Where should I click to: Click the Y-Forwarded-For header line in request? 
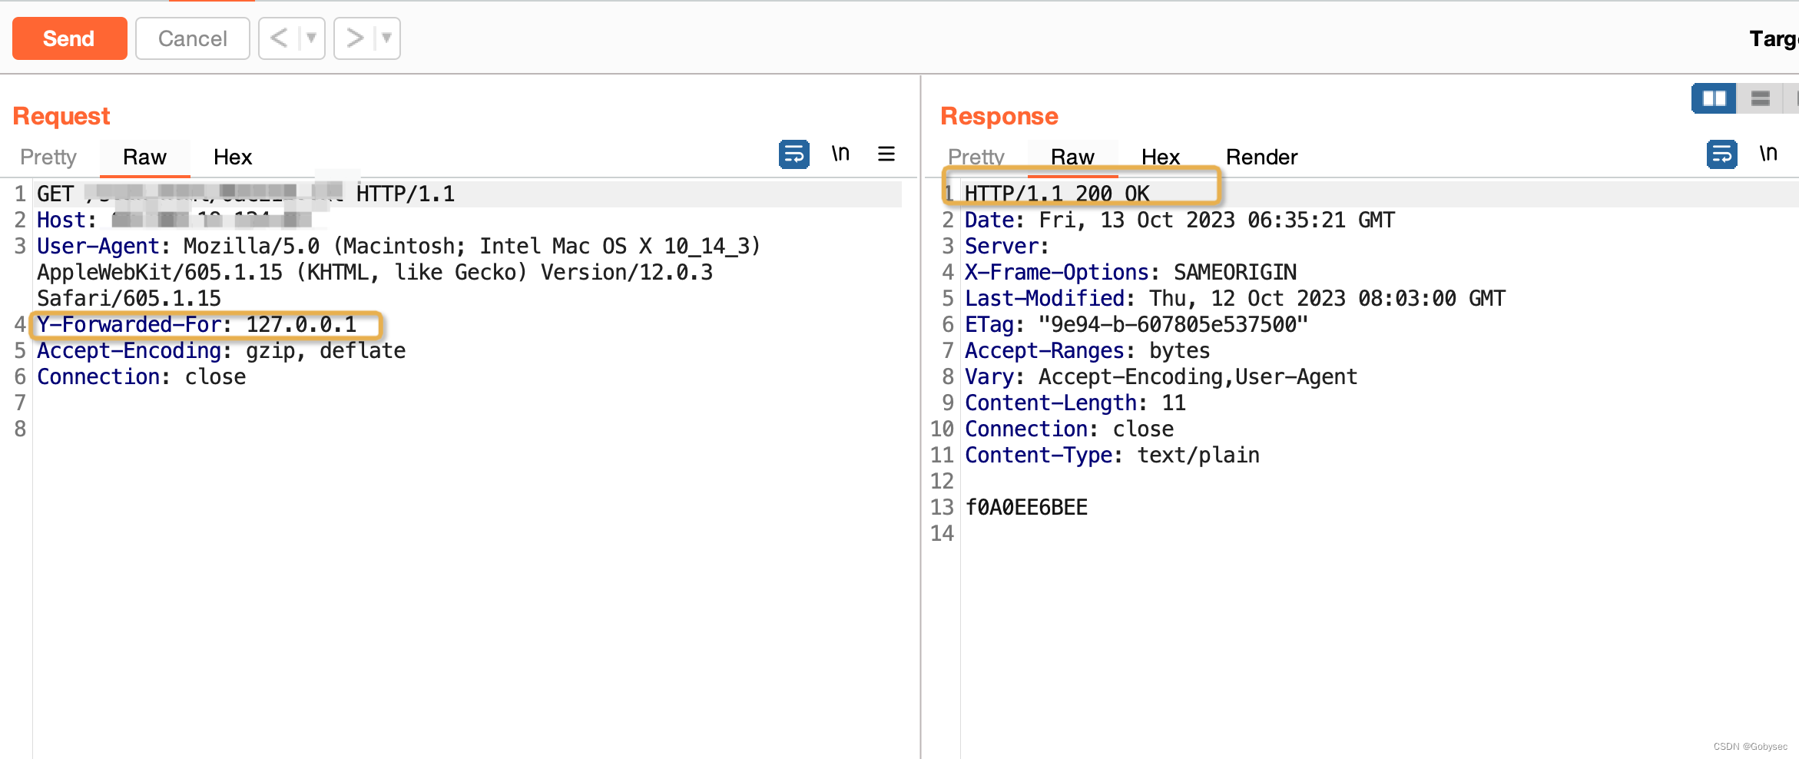pos(197,325)
